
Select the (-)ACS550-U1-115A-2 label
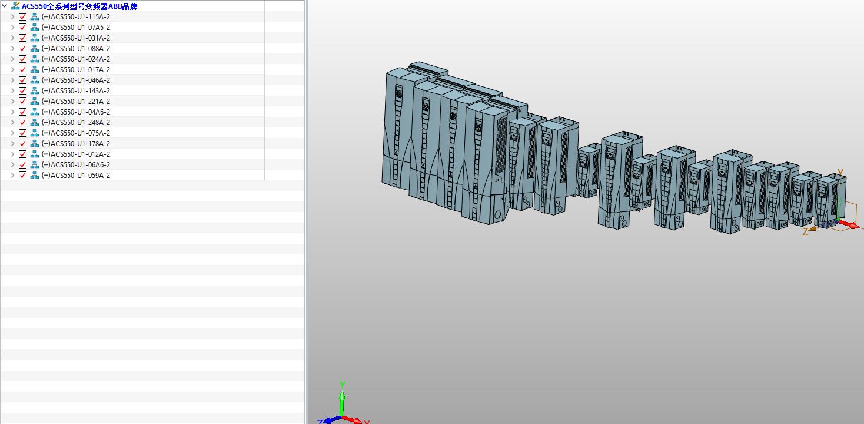click(76, 17)
